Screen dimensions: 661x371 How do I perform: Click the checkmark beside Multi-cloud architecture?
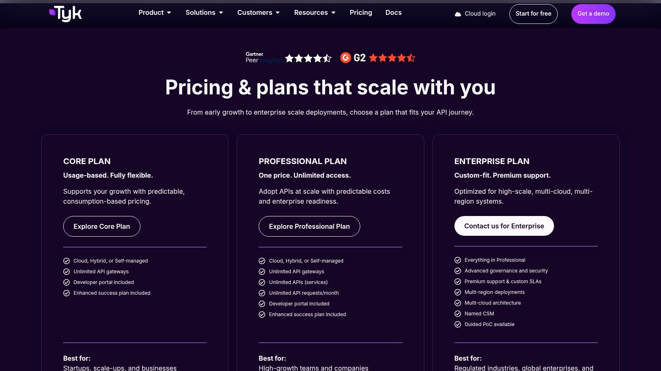[457, 303]
